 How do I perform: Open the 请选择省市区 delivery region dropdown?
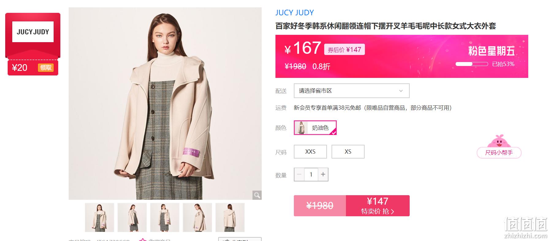coord(351,91)
